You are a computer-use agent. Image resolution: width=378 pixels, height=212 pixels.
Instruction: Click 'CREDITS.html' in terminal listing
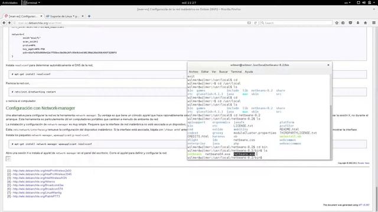point(198,136)
